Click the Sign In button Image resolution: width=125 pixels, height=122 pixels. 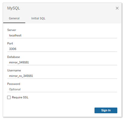click(x=106, y=110)
